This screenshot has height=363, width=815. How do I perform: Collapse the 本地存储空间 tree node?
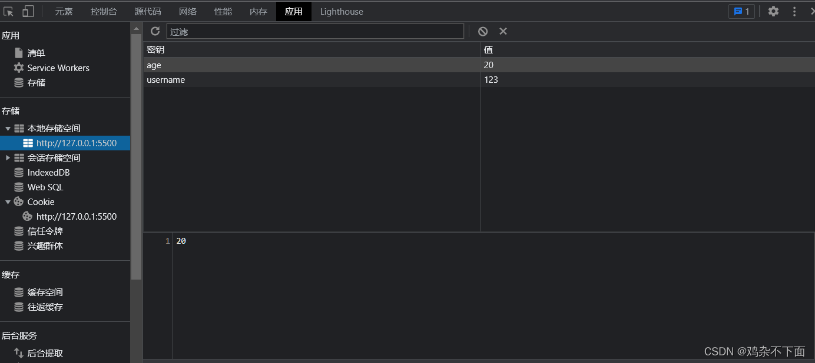(8, 128)
